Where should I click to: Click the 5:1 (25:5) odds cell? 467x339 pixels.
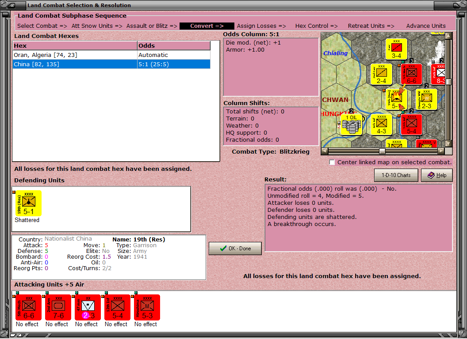pos(174,64)
